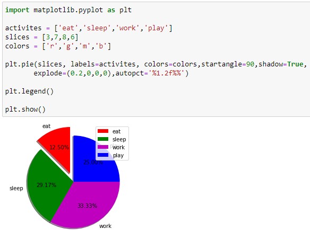Image resolution: width=310 pixels, height=237 pixels.
Task: Click 'explode=(0.2,0,0,0)' argument
Action: 72,73
